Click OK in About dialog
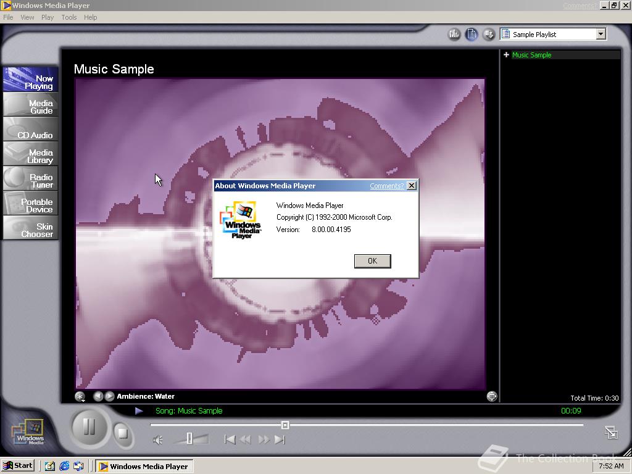Screen dimensions: 632x474 pyautogui.click(x=372, y=261)
